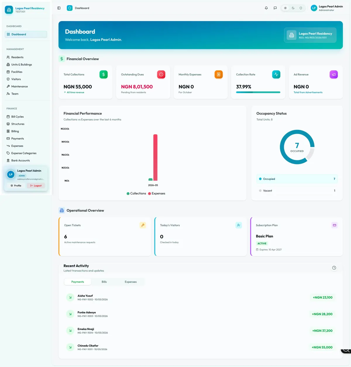Click the green dollar Total Collections icon
The height and width of the screenshot is (367, 351).
pos(104,74)
